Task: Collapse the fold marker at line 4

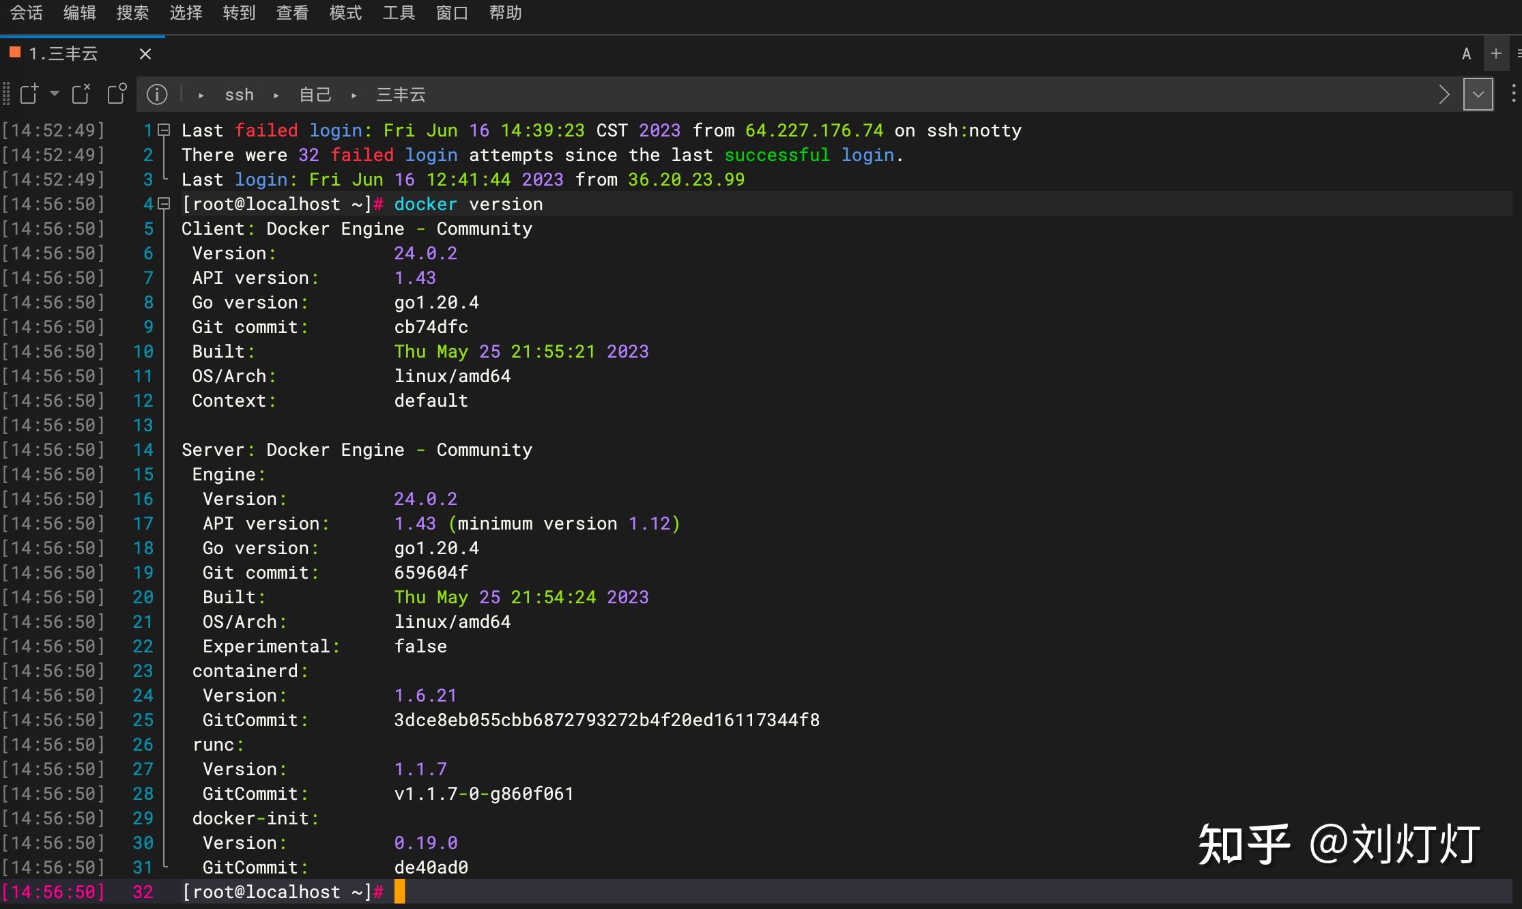Action: (162, 203)
